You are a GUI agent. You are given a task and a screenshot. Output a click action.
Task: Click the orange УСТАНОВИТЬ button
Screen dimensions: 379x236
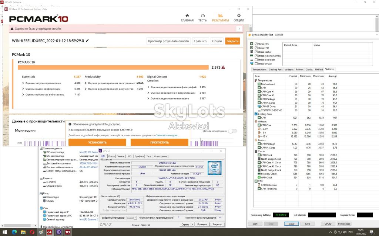97,142
